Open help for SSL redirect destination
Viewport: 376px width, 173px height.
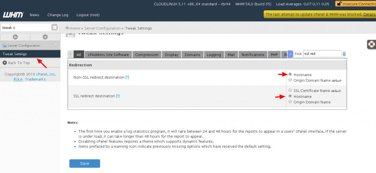[x=118, y=96]
